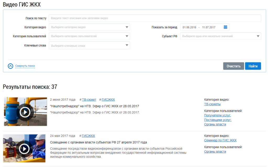
Task: Open the ТВ-сюжет hashtag link
Action: tap(89, 100)
